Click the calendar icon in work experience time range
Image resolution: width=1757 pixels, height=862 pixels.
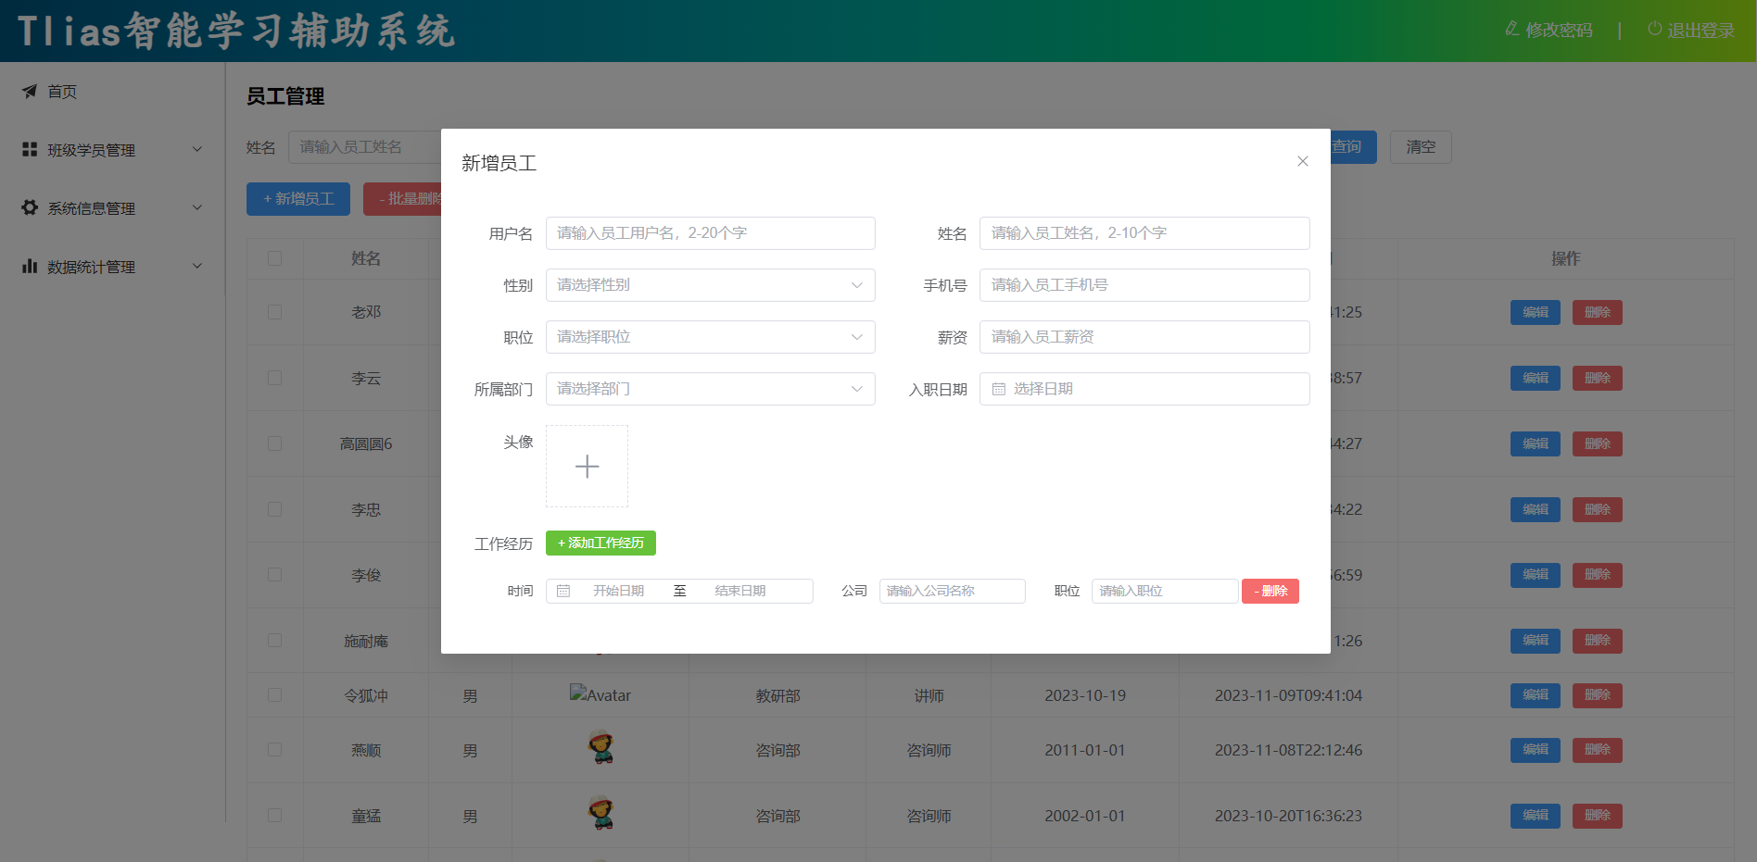(563, 591)
